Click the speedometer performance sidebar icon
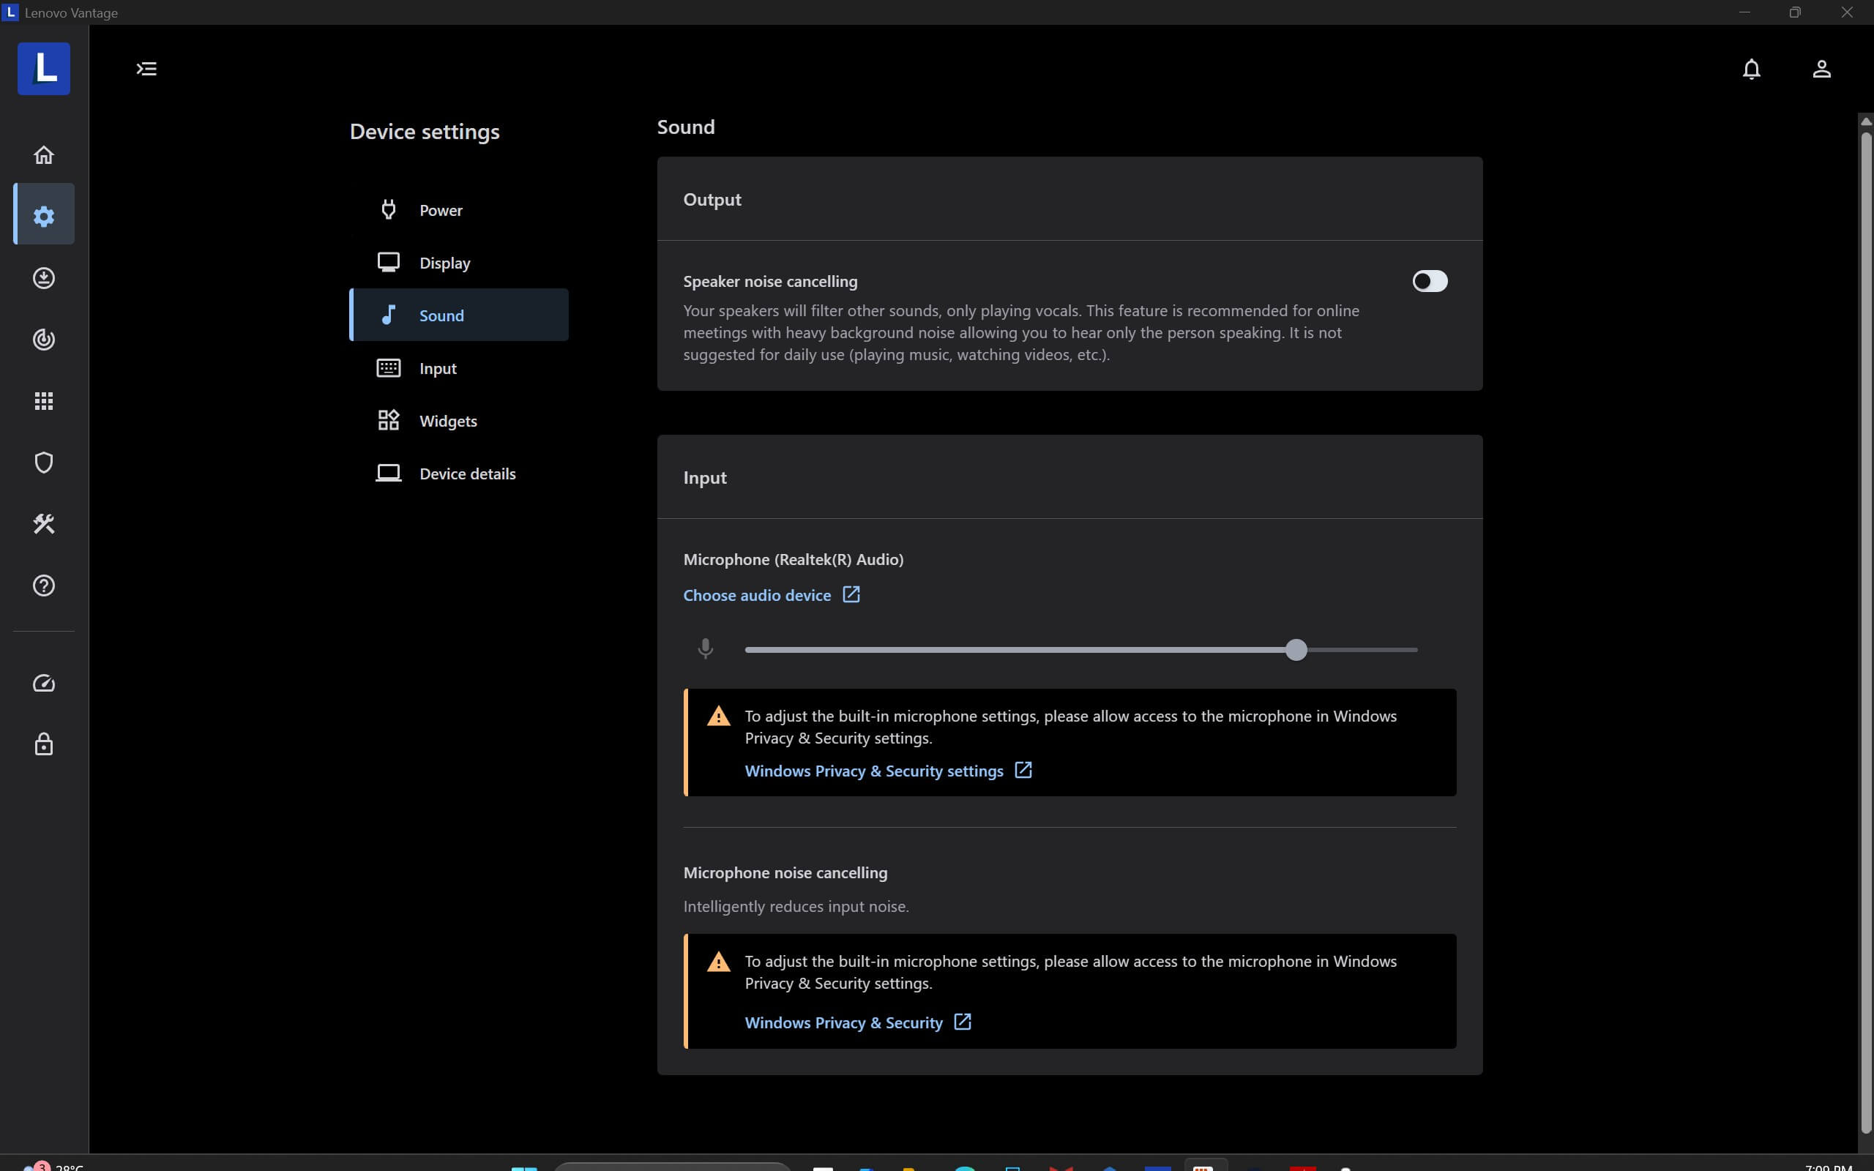 pos(43,683)
